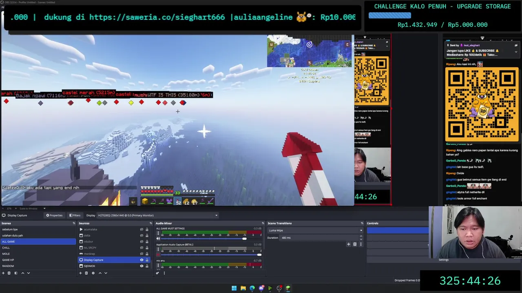Undock the Sources panel

151,223
